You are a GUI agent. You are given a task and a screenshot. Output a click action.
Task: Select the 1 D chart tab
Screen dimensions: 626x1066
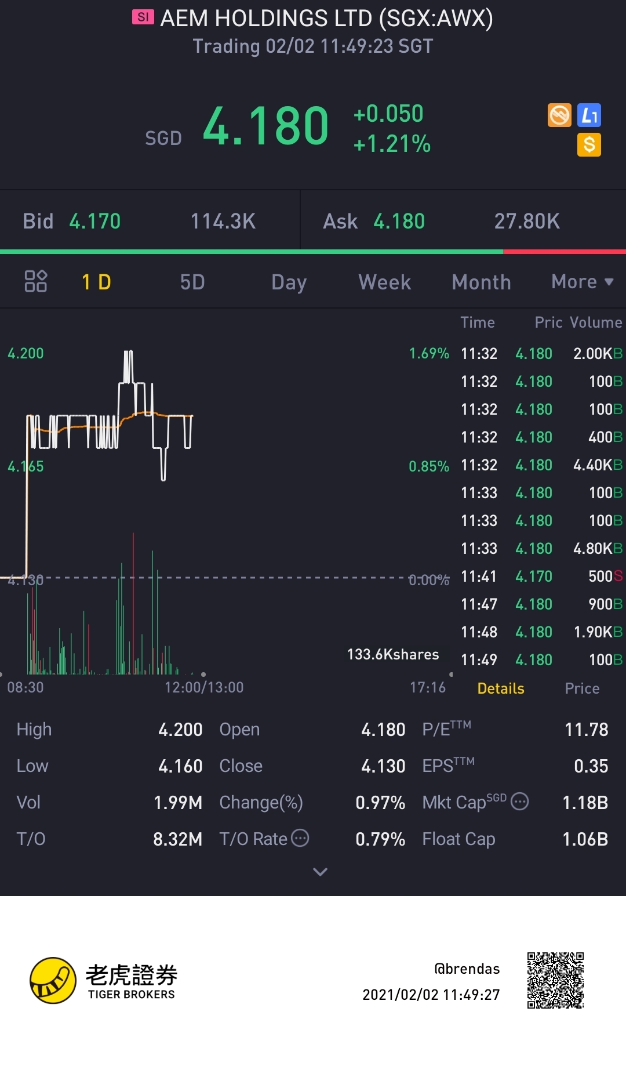coord(96,282)
